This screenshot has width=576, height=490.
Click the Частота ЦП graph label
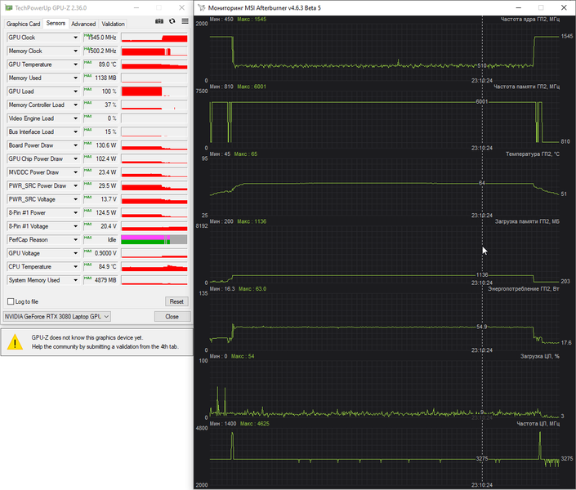(538, 424)
